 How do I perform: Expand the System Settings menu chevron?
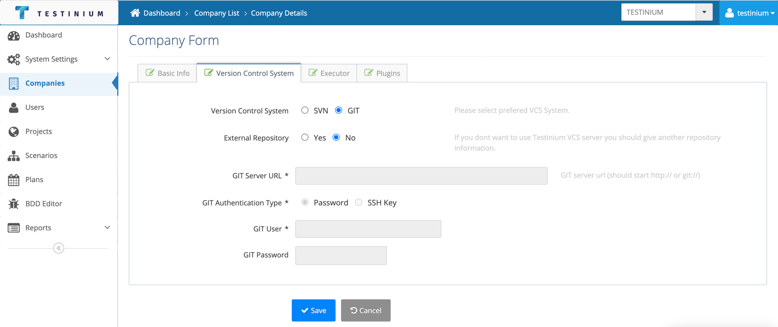pos(107,59)
